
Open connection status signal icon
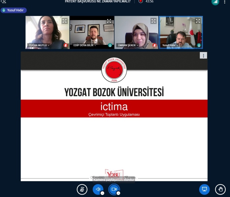(215, 2)
